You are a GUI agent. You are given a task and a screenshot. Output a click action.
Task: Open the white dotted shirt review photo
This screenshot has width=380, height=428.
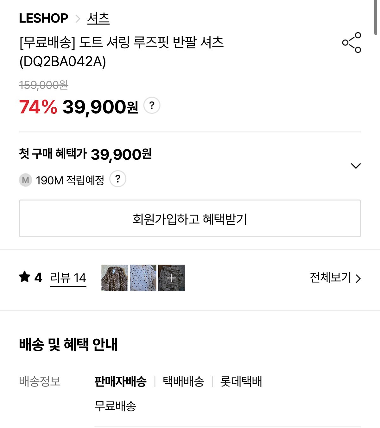[143, 278]
